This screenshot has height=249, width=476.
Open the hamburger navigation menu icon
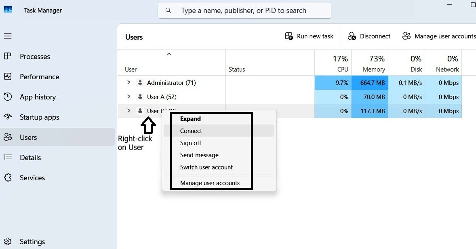coord(8,36)
